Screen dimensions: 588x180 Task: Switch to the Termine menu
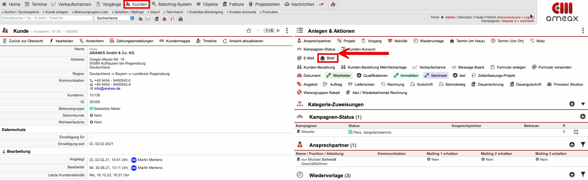(x=36, y=4)
